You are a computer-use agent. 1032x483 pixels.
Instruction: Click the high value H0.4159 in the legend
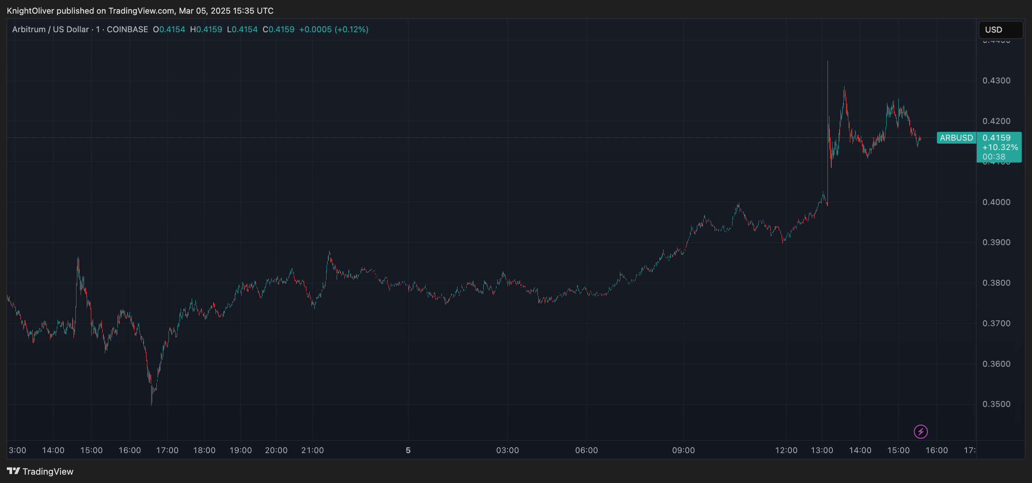coord(206,29)
